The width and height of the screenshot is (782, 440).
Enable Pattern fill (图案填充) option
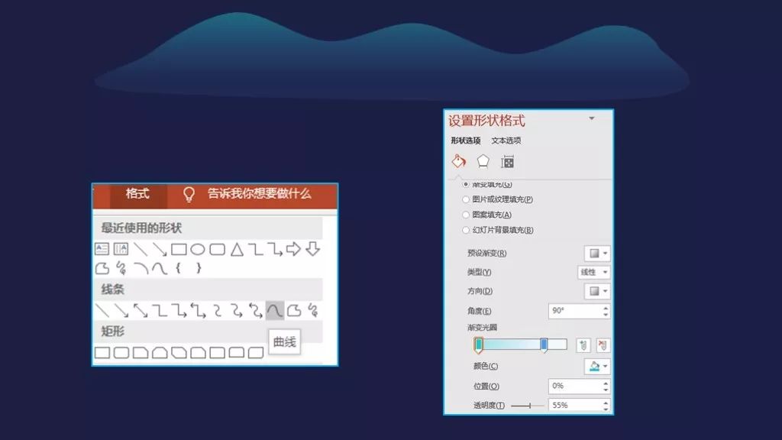click(466, 215)
